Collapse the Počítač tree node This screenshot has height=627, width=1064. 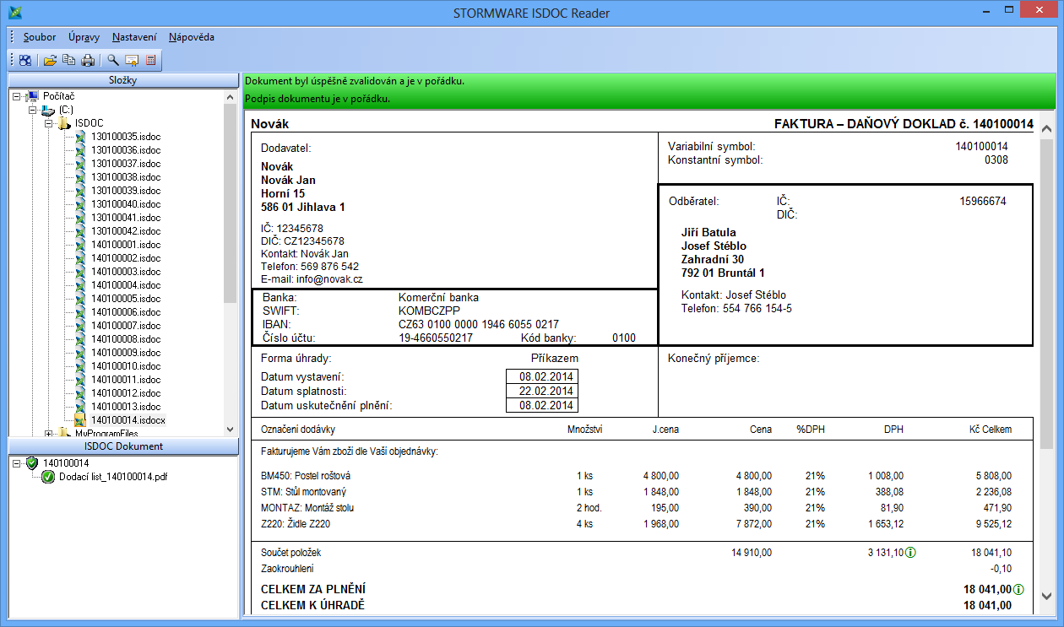pyautogui.click(x=18, y=97)
